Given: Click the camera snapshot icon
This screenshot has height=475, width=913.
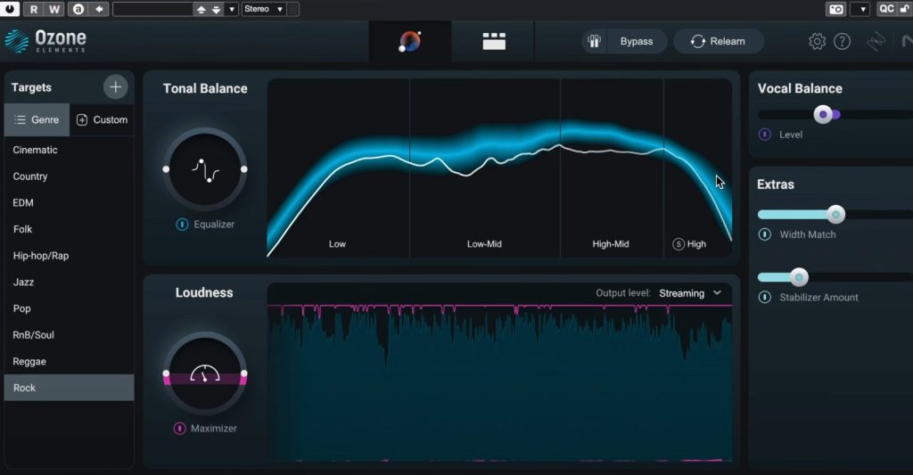Looking at the screenshot, I should point(836,9).
